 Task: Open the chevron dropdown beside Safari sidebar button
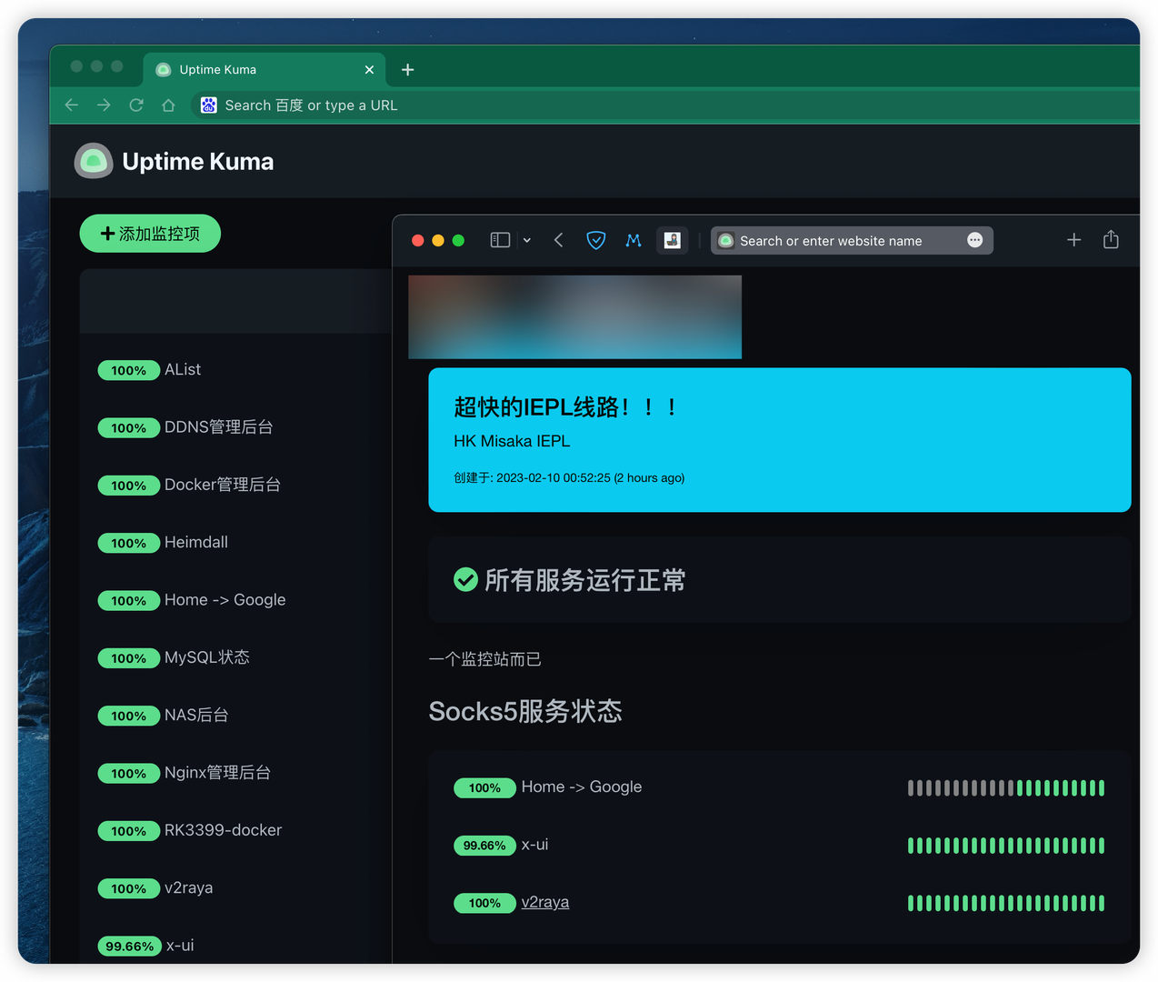point(526,239)
